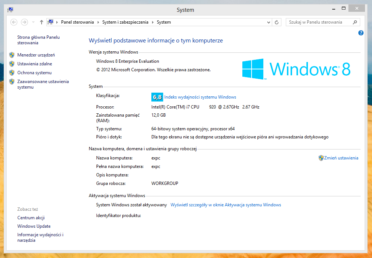Click the 2012 Microsoft Corporation copyright text
The image size is (372, 258).
click(x=154, y=70)
